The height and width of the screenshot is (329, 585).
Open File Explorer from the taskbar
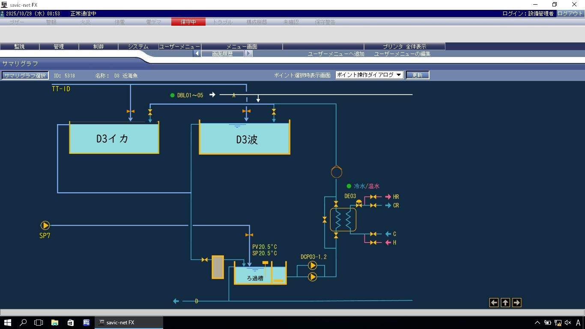tap(55, 323)
